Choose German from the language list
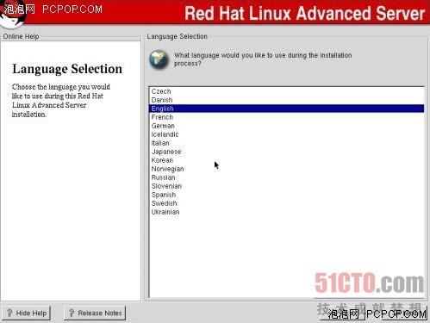 point(287,126)
